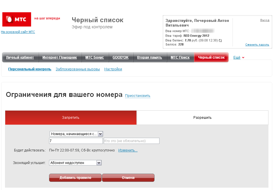
Task: Focus the "Кто это (не обязательно)" field
Action: coord(131,141)
